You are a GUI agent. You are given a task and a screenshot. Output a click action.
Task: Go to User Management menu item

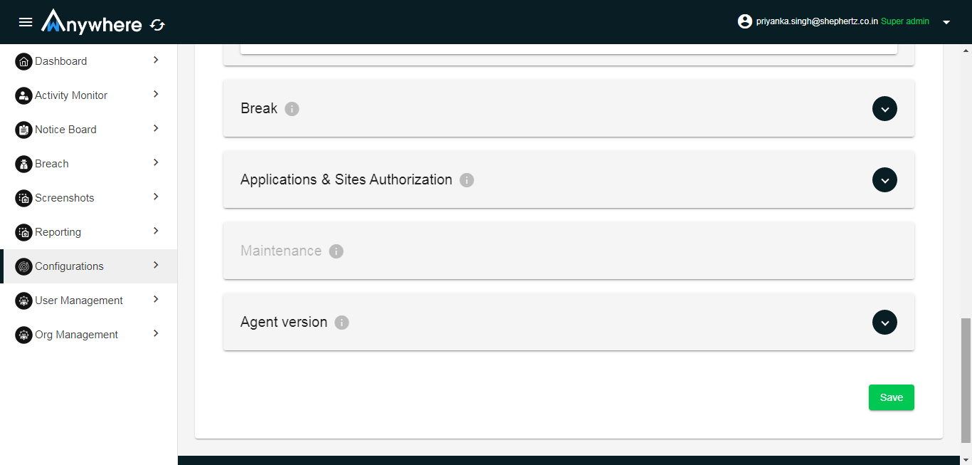(x=79, y=301)
